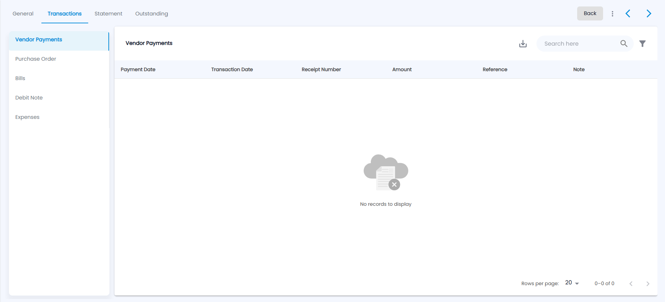Select the Transactions tab
The width and height of the screenshot is (665, 302).
click(65, 14)
